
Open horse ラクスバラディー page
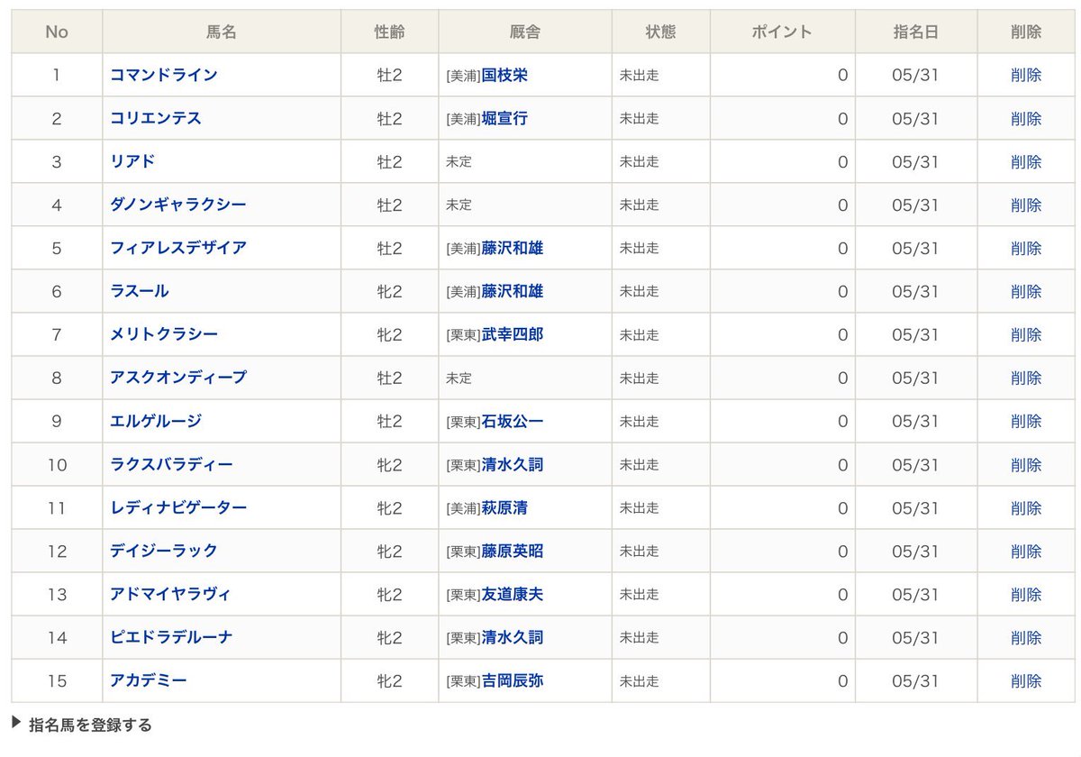pos(171,464)
